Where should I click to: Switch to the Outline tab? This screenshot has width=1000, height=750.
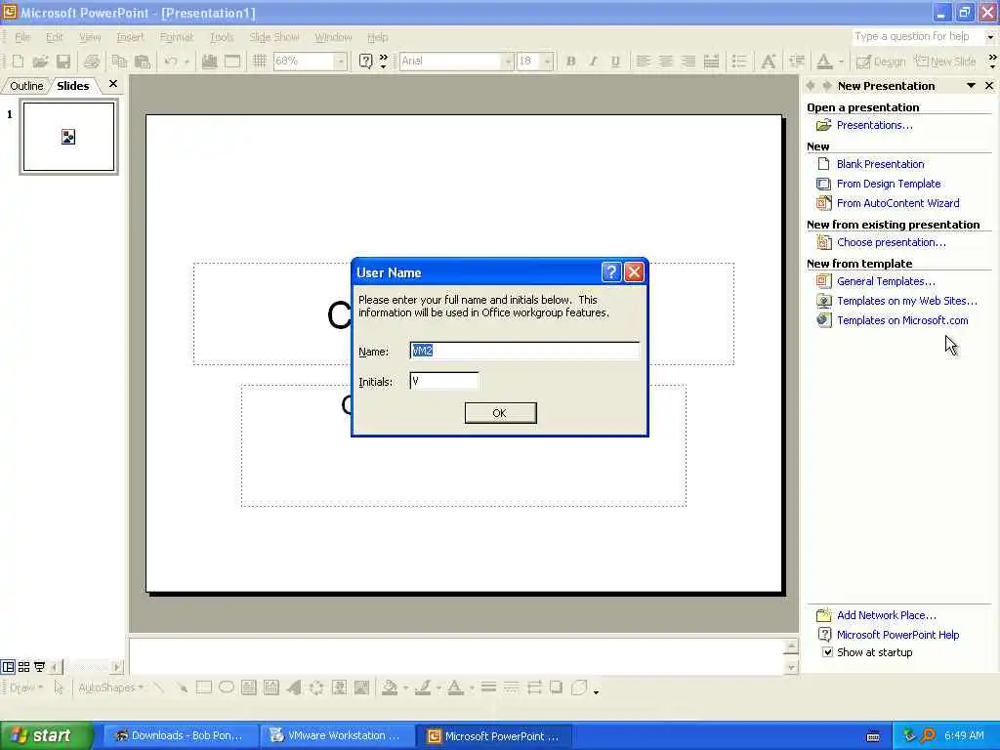26,86
